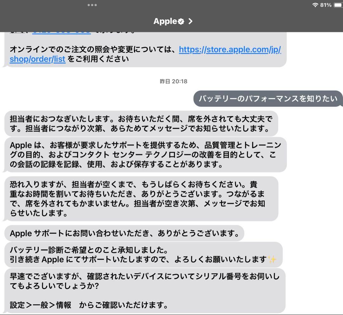The height and width of the screenshot is (315, 343).
Task: Tap the Wi-Fi icon in the status bar
Action: [x=315, y=5]
